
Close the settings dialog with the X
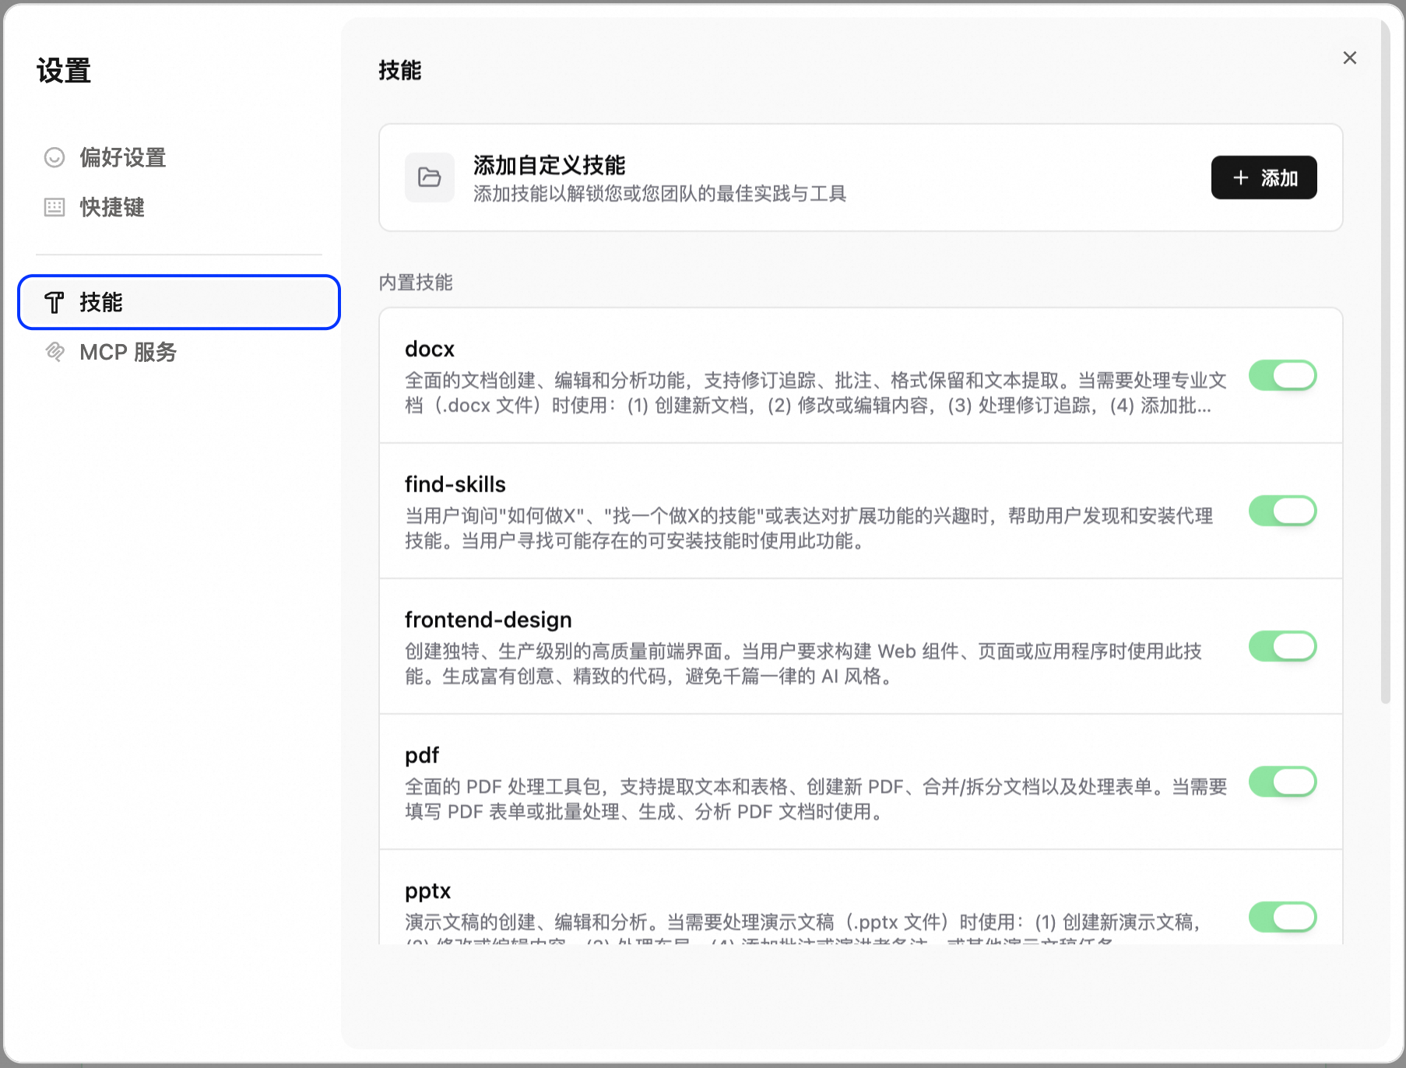coord(1349,58)
